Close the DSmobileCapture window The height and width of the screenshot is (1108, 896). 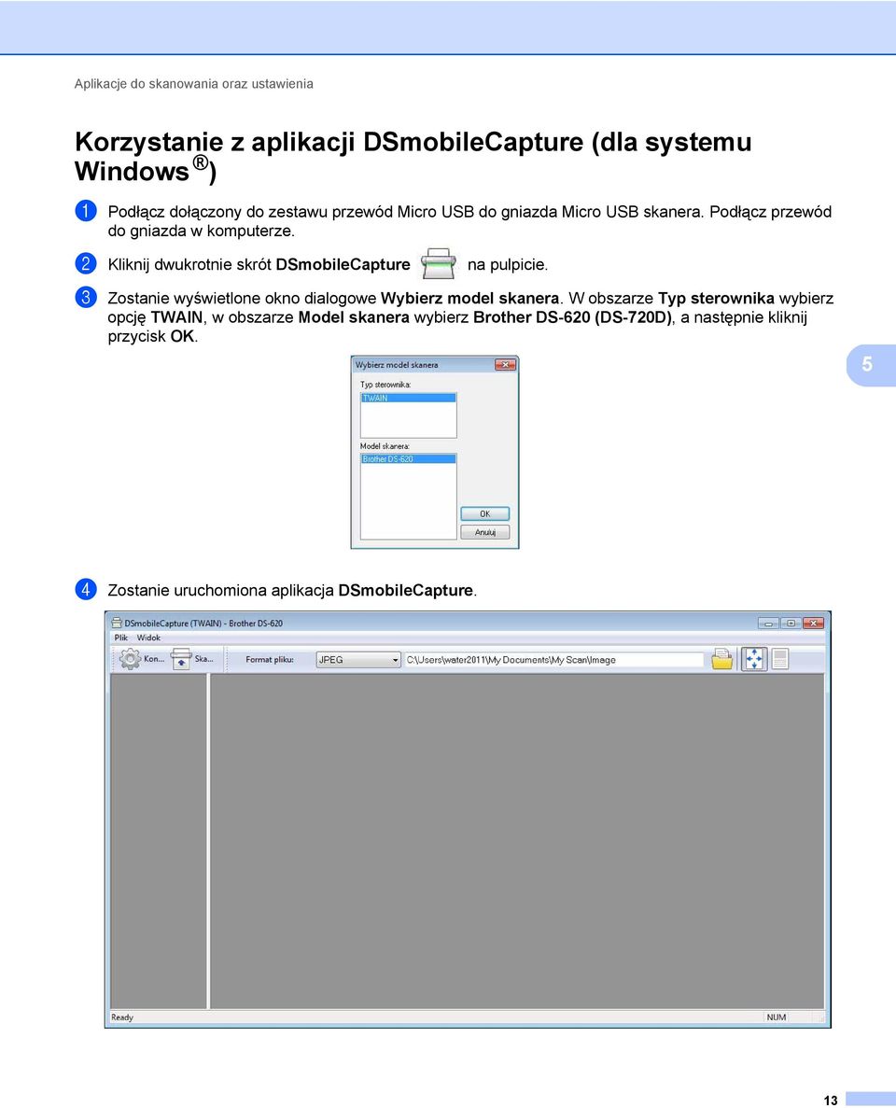pos(814,623)
